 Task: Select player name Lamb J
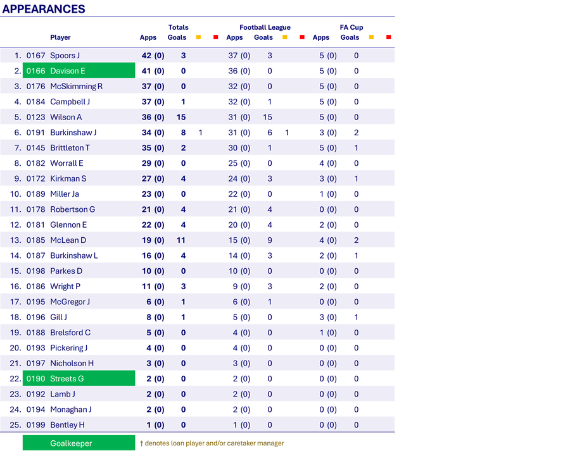pos(63,394)
